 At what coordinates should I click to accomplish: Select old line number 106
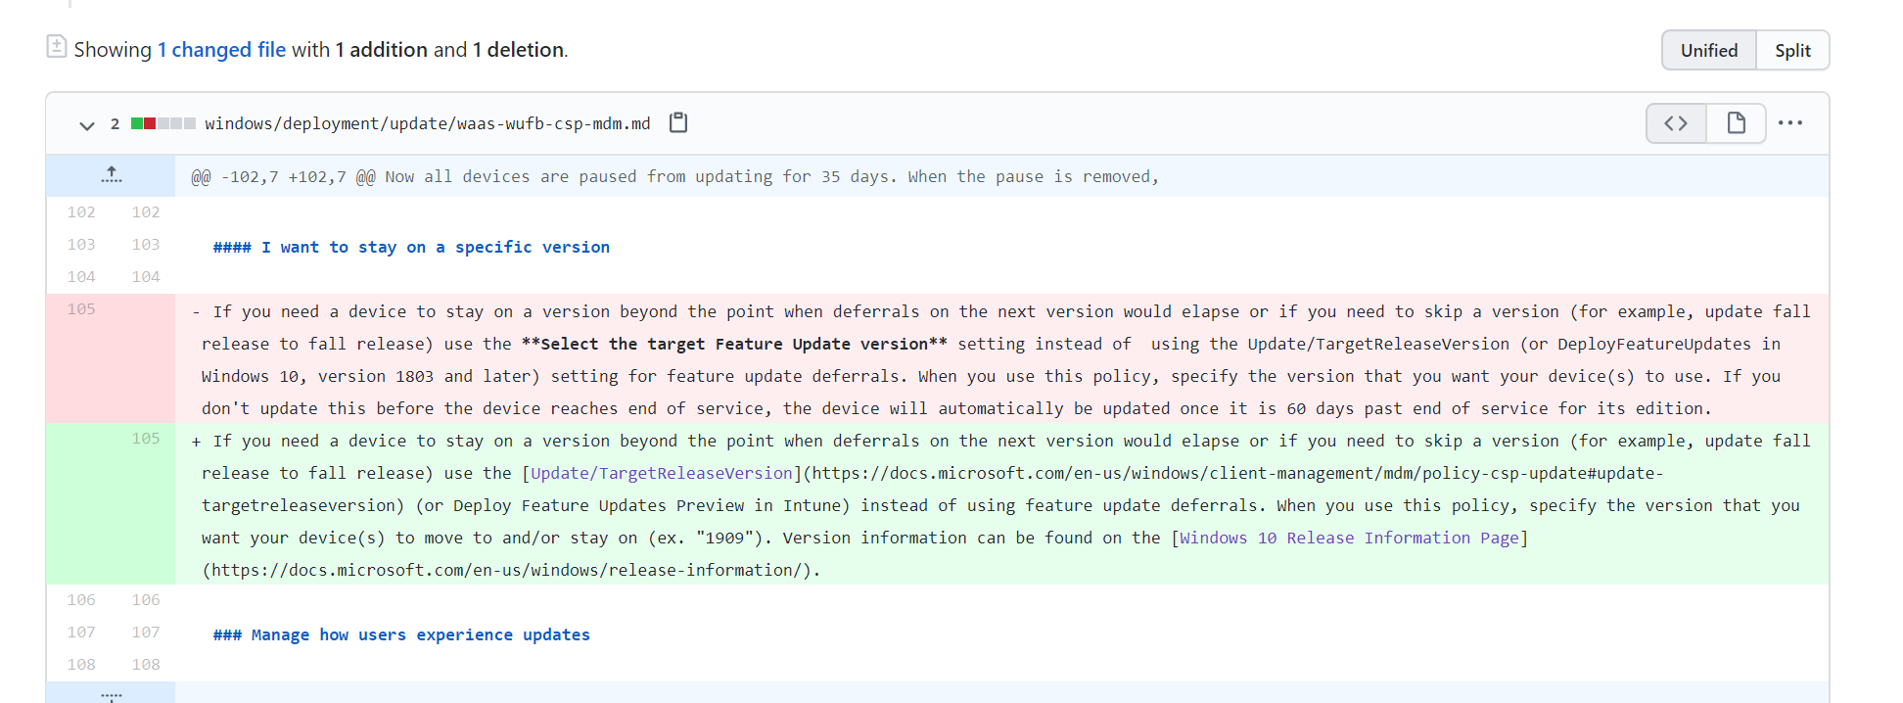point(81,600)
